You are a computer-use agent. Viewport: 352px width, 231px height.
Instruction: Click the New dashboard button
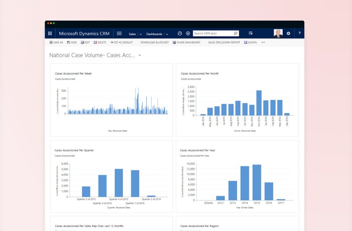click(x=72, y=43)
